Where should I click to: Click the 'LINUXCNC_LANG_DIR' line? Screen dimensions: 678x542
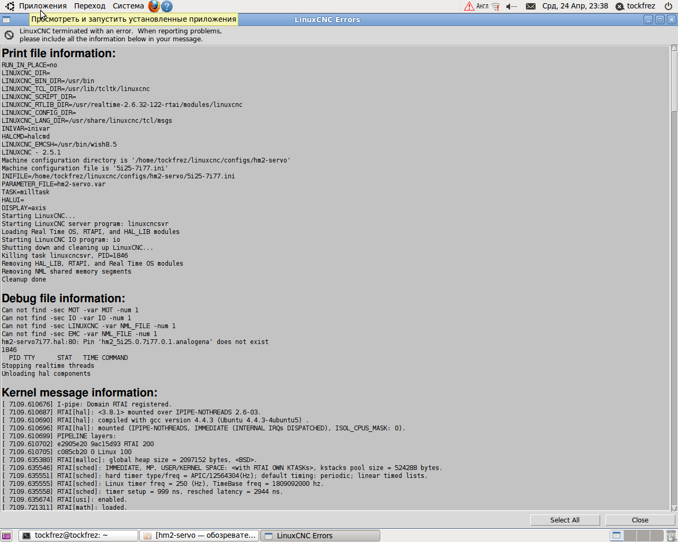[87, 121]
